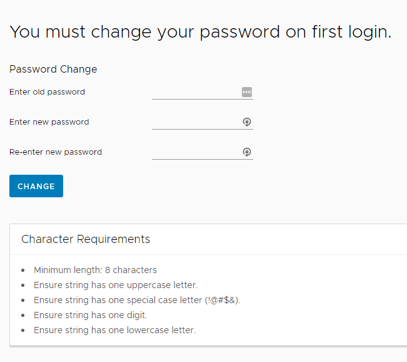Screen dimensions: 407x362
Task: Focus the Enter new password input field
Action: [x=203, y=122]
